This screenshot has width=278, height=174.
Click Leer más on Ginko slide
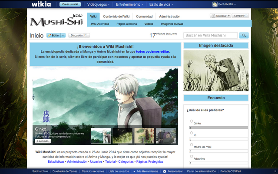click(x=43, y=141)
